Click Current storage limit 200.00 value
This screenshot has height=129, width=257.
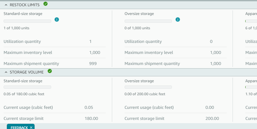212,118
